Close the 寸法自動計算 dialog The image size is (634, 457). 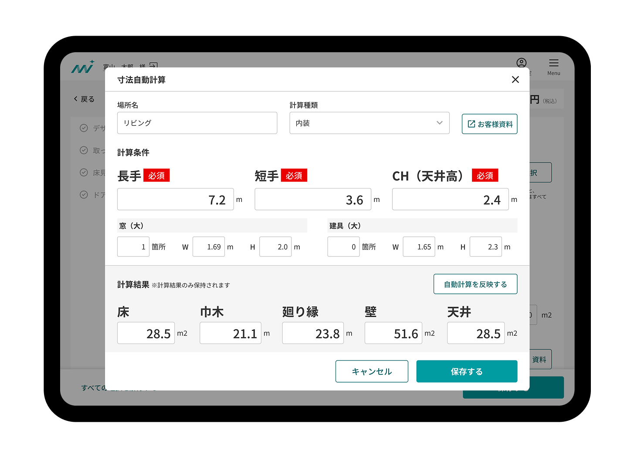pyautogui.click(x=515, y=80)
